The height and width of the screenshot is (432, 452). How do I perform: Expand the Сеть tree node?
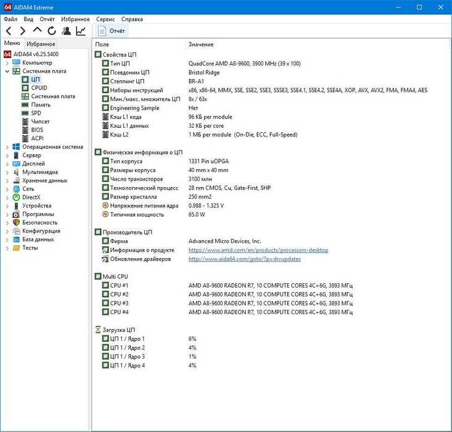click(x=7, y=189)
